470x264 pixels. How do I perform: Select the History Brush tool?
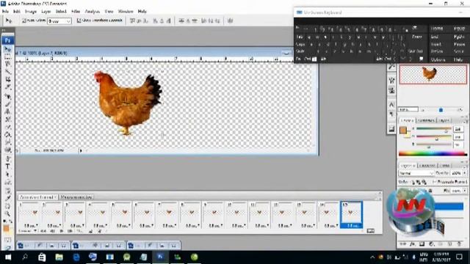8,120
